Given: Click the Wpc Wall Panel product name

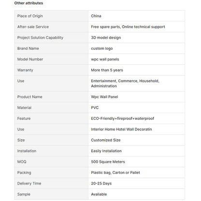Looking at the screenshot, I should 104,97.
